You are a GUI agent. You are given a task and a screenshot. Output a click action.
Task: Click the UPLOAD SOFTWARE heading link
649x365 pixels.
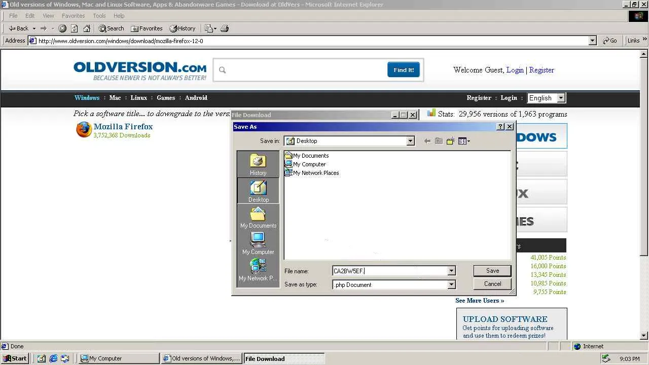(505, 319)
